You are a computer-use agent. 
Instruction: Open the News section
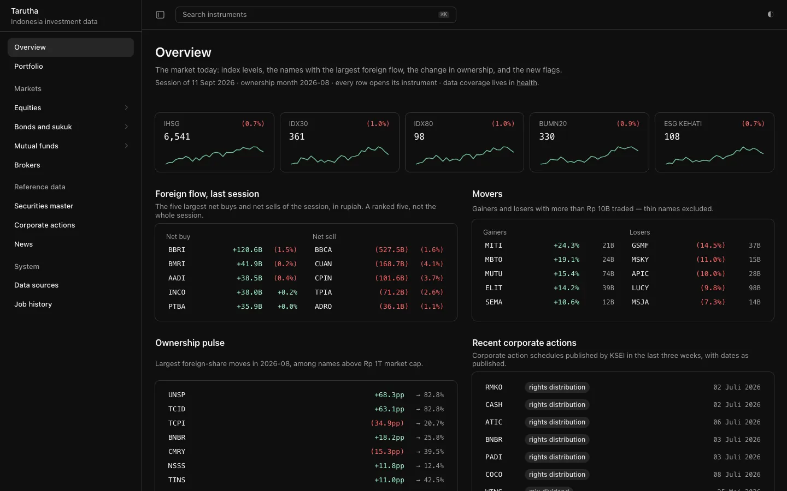71,244
